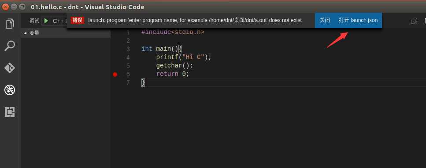Open the Extensions view in activity bar

click(10, 112)
